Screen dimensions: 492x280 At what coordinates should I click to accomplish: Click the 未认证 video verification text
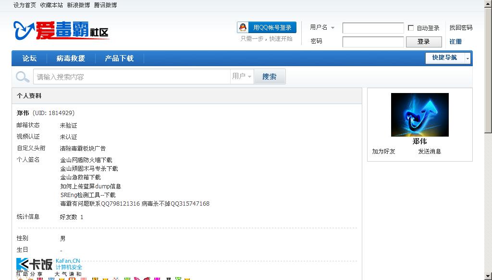tap(68, 137)
